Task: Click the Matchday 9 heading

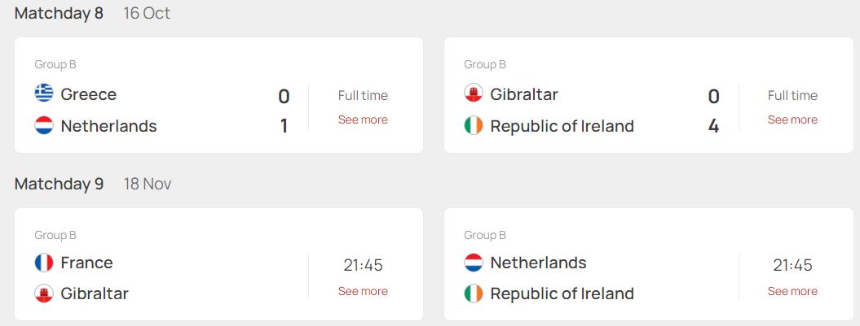Action: point(59,184)
